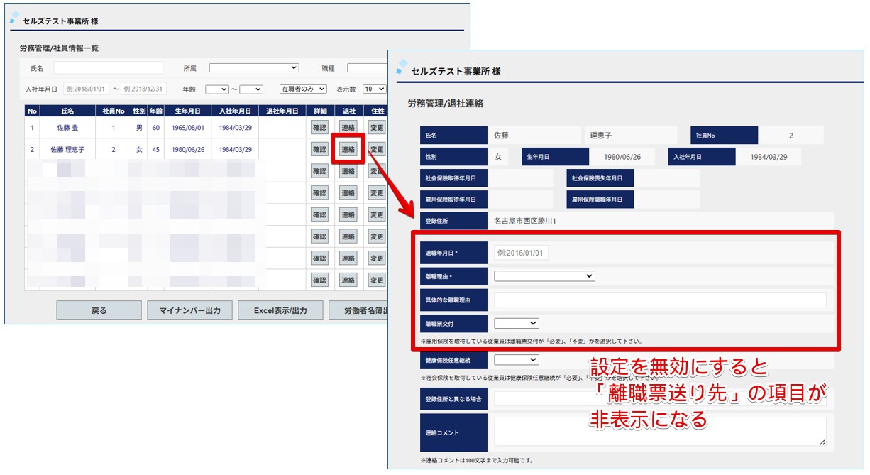870x475 pixels.
Task: Click the 入社年月日 column header in list
Action: [x=235, y=111]
